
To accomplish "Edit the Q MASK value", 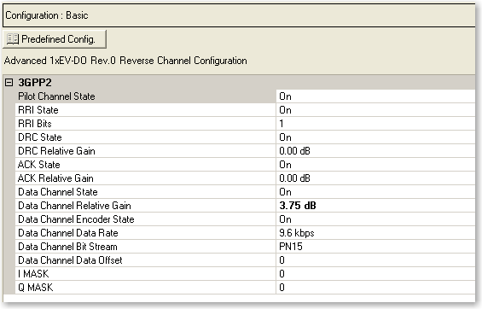I will click(375, 288).
